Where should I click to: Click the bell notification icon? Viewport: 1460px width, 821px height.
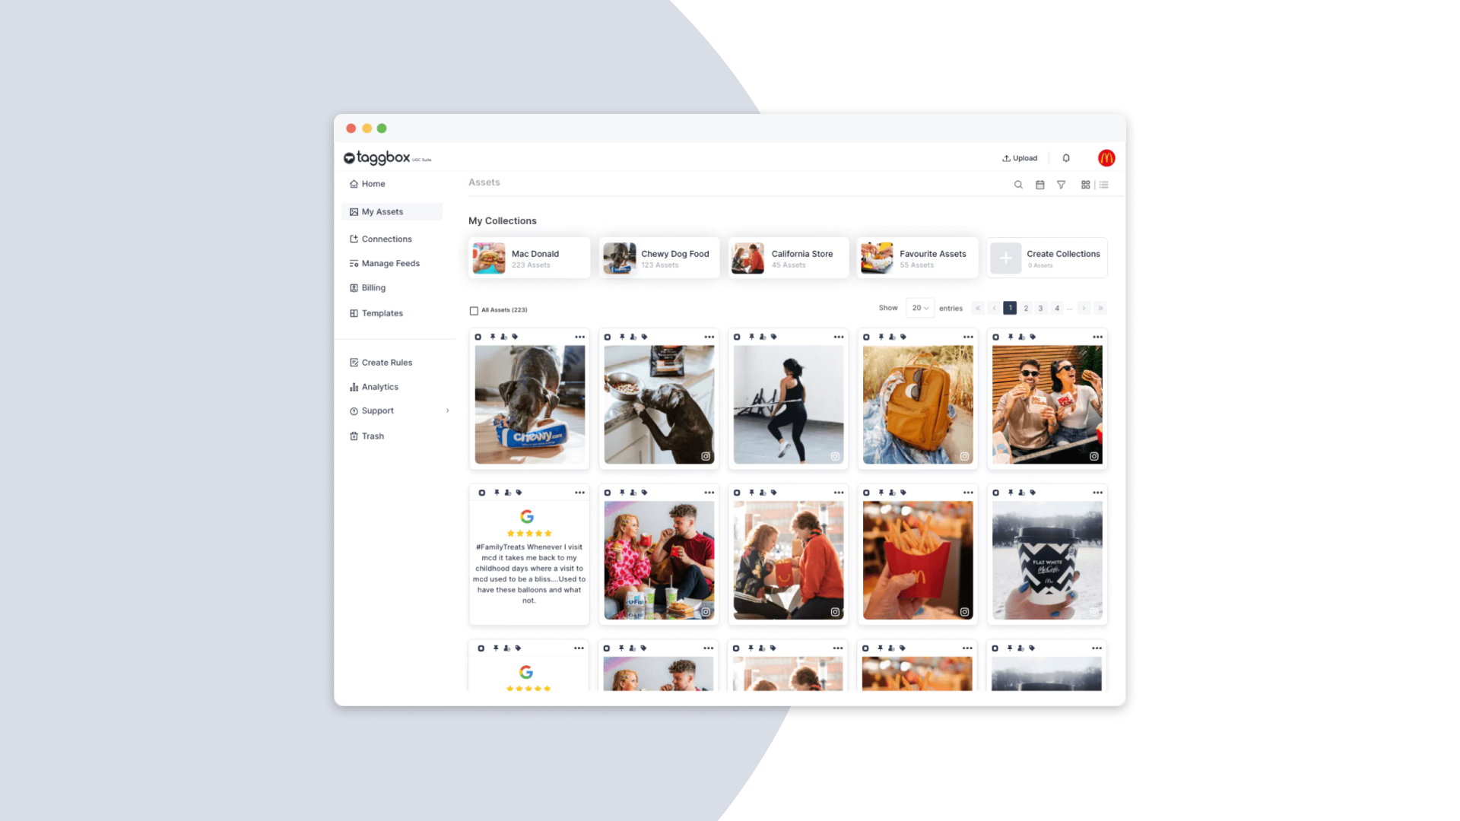point(1066,157)
